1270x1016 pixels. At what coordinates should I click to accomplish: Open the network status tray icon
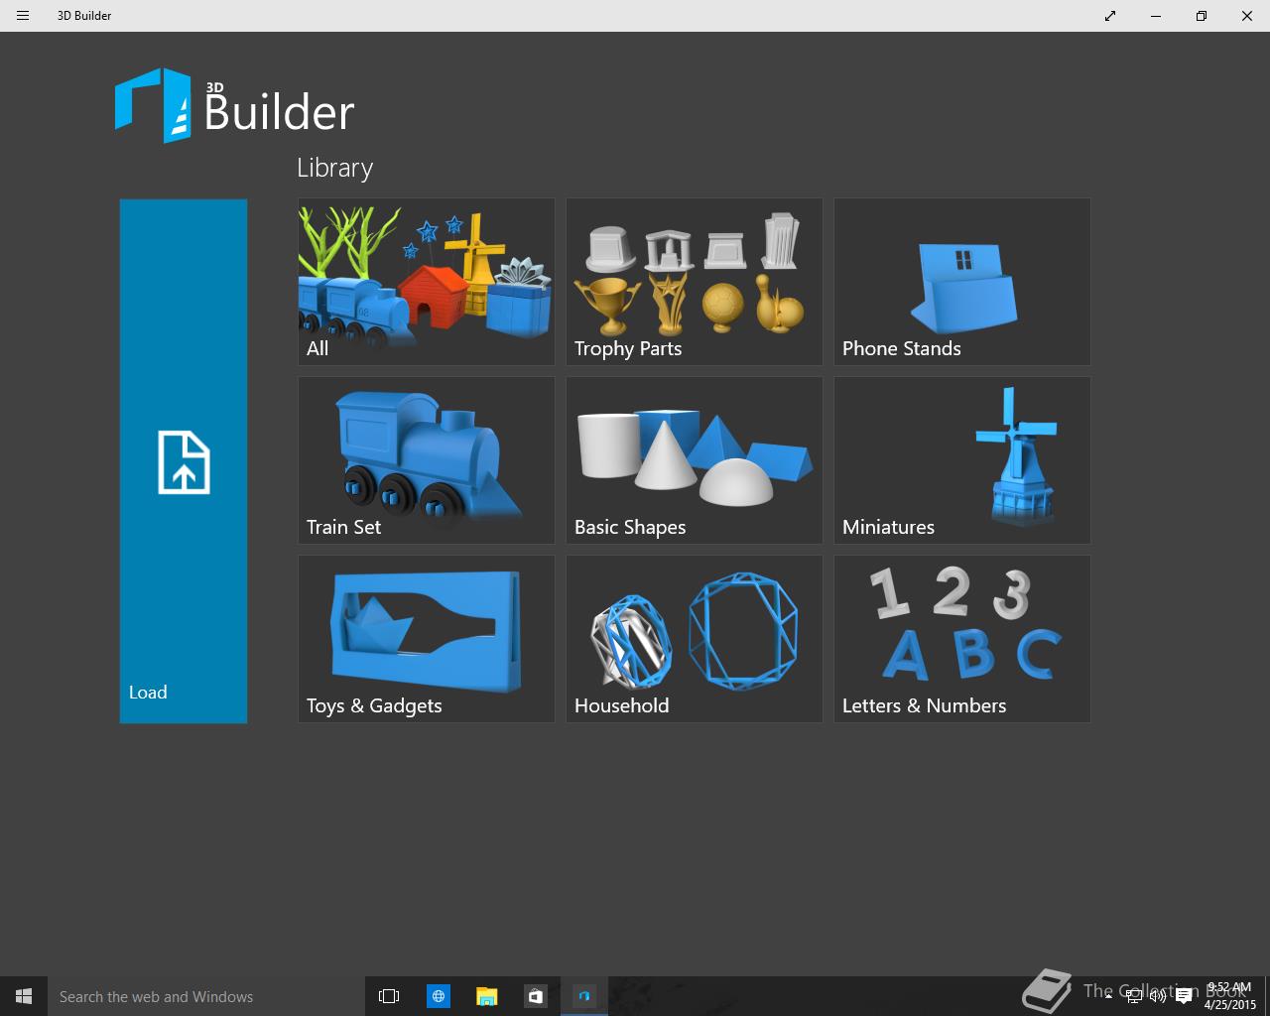click(1132, 996)
